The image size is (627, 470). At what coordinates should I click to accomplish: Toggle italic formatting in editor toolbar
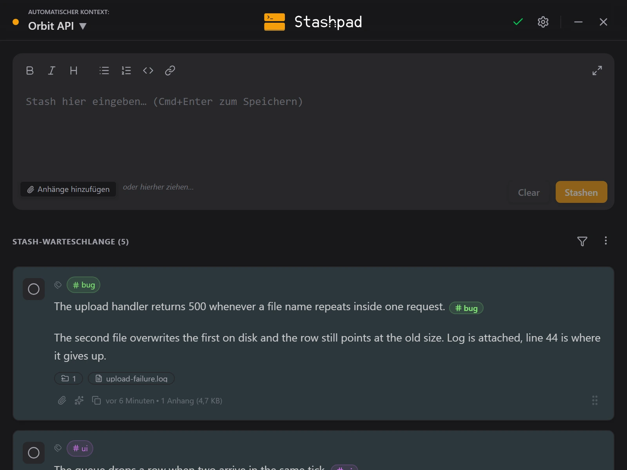coord(51,70)
